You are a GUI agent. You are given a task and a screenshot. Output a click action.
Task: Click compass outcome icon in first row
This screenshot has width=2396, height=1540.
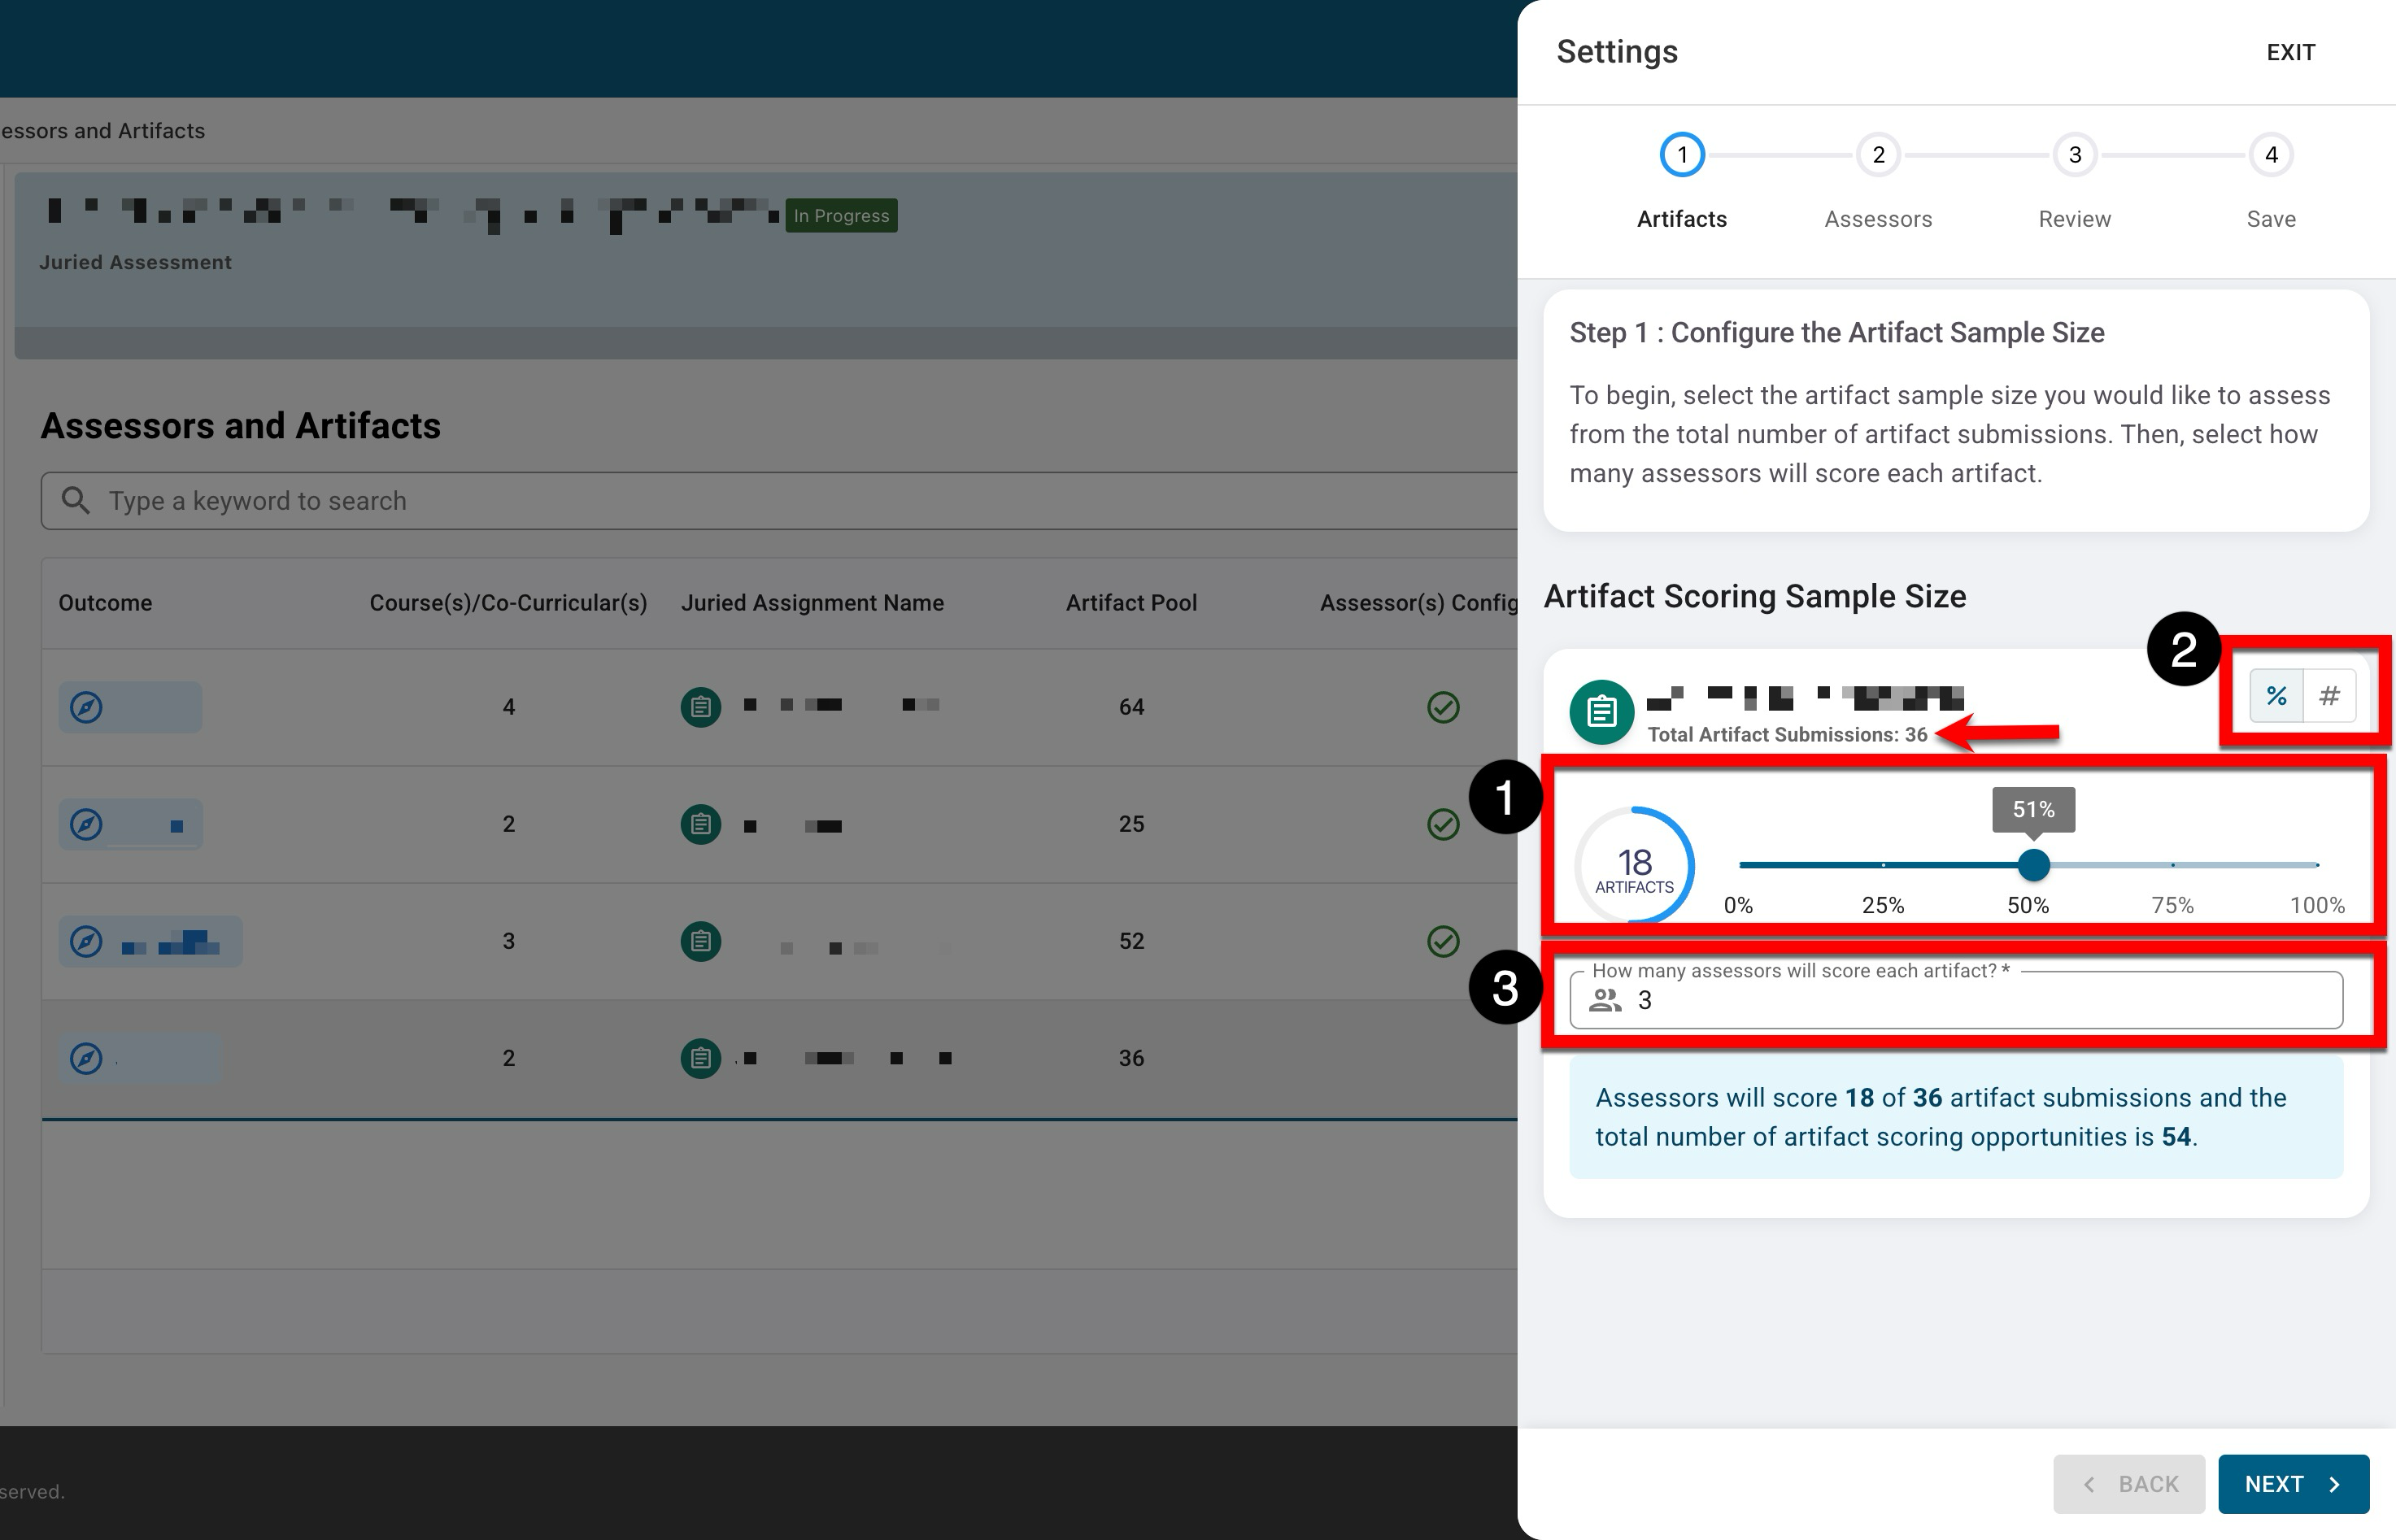(86, 708)
